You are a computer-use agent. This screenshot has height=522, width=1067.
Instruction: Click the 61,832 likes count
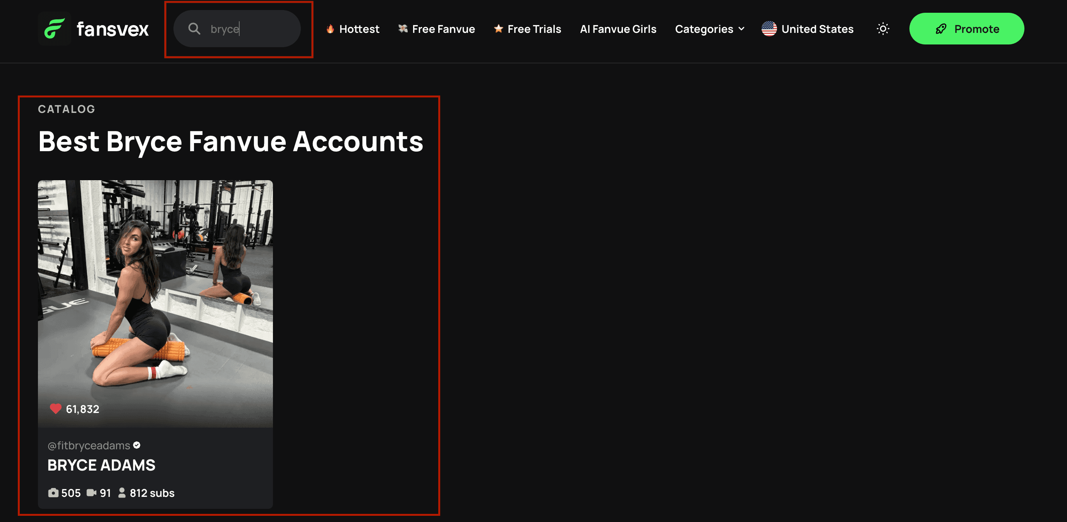[83, 409]
